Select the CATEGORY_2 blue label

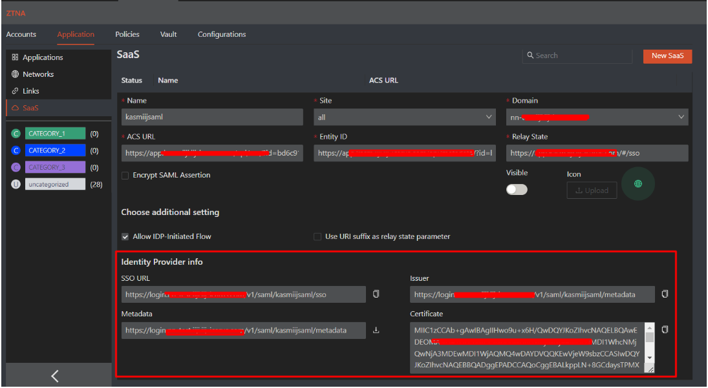coord(55,150)
